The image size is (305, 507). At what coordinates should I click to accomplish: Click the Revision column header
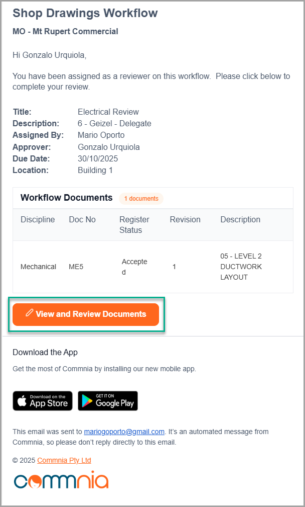click(185, 220)
